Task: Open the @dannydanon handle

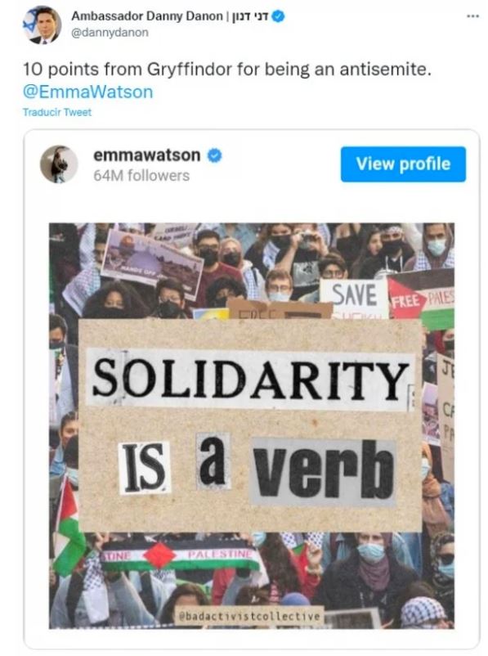Action: [x=110, y=33]
